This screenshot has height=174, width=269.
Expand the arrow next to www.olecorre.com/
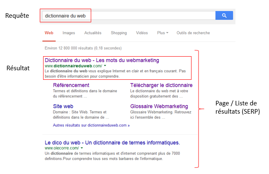point(82,148)
